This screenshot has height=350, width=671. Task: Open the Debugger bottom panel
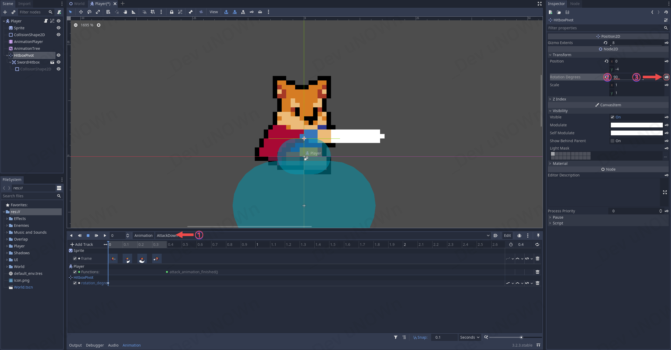[95, 345]
